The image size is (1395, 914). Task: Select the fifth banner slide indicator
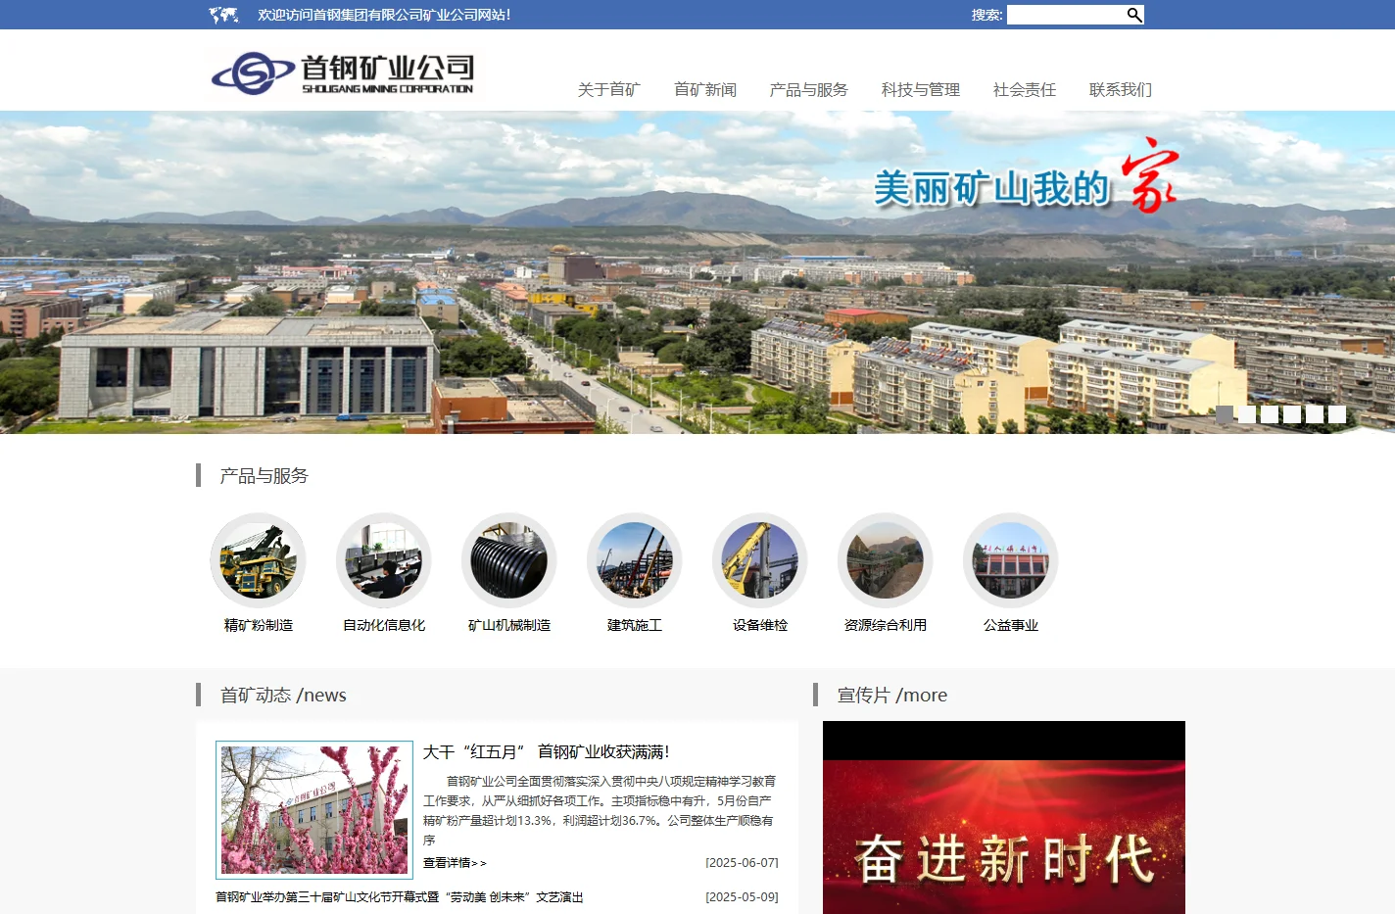(1315, 414)
